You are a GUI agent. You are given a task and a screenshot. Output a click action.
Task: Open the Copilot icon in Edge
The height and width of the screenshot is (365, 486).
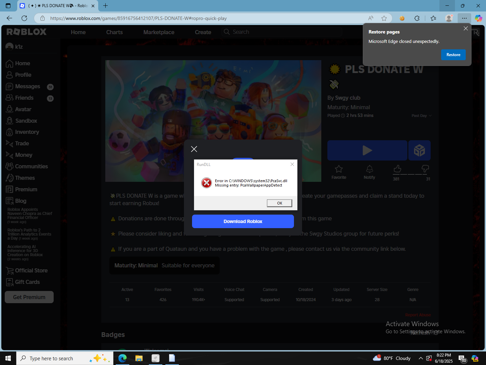coord(478,18)
